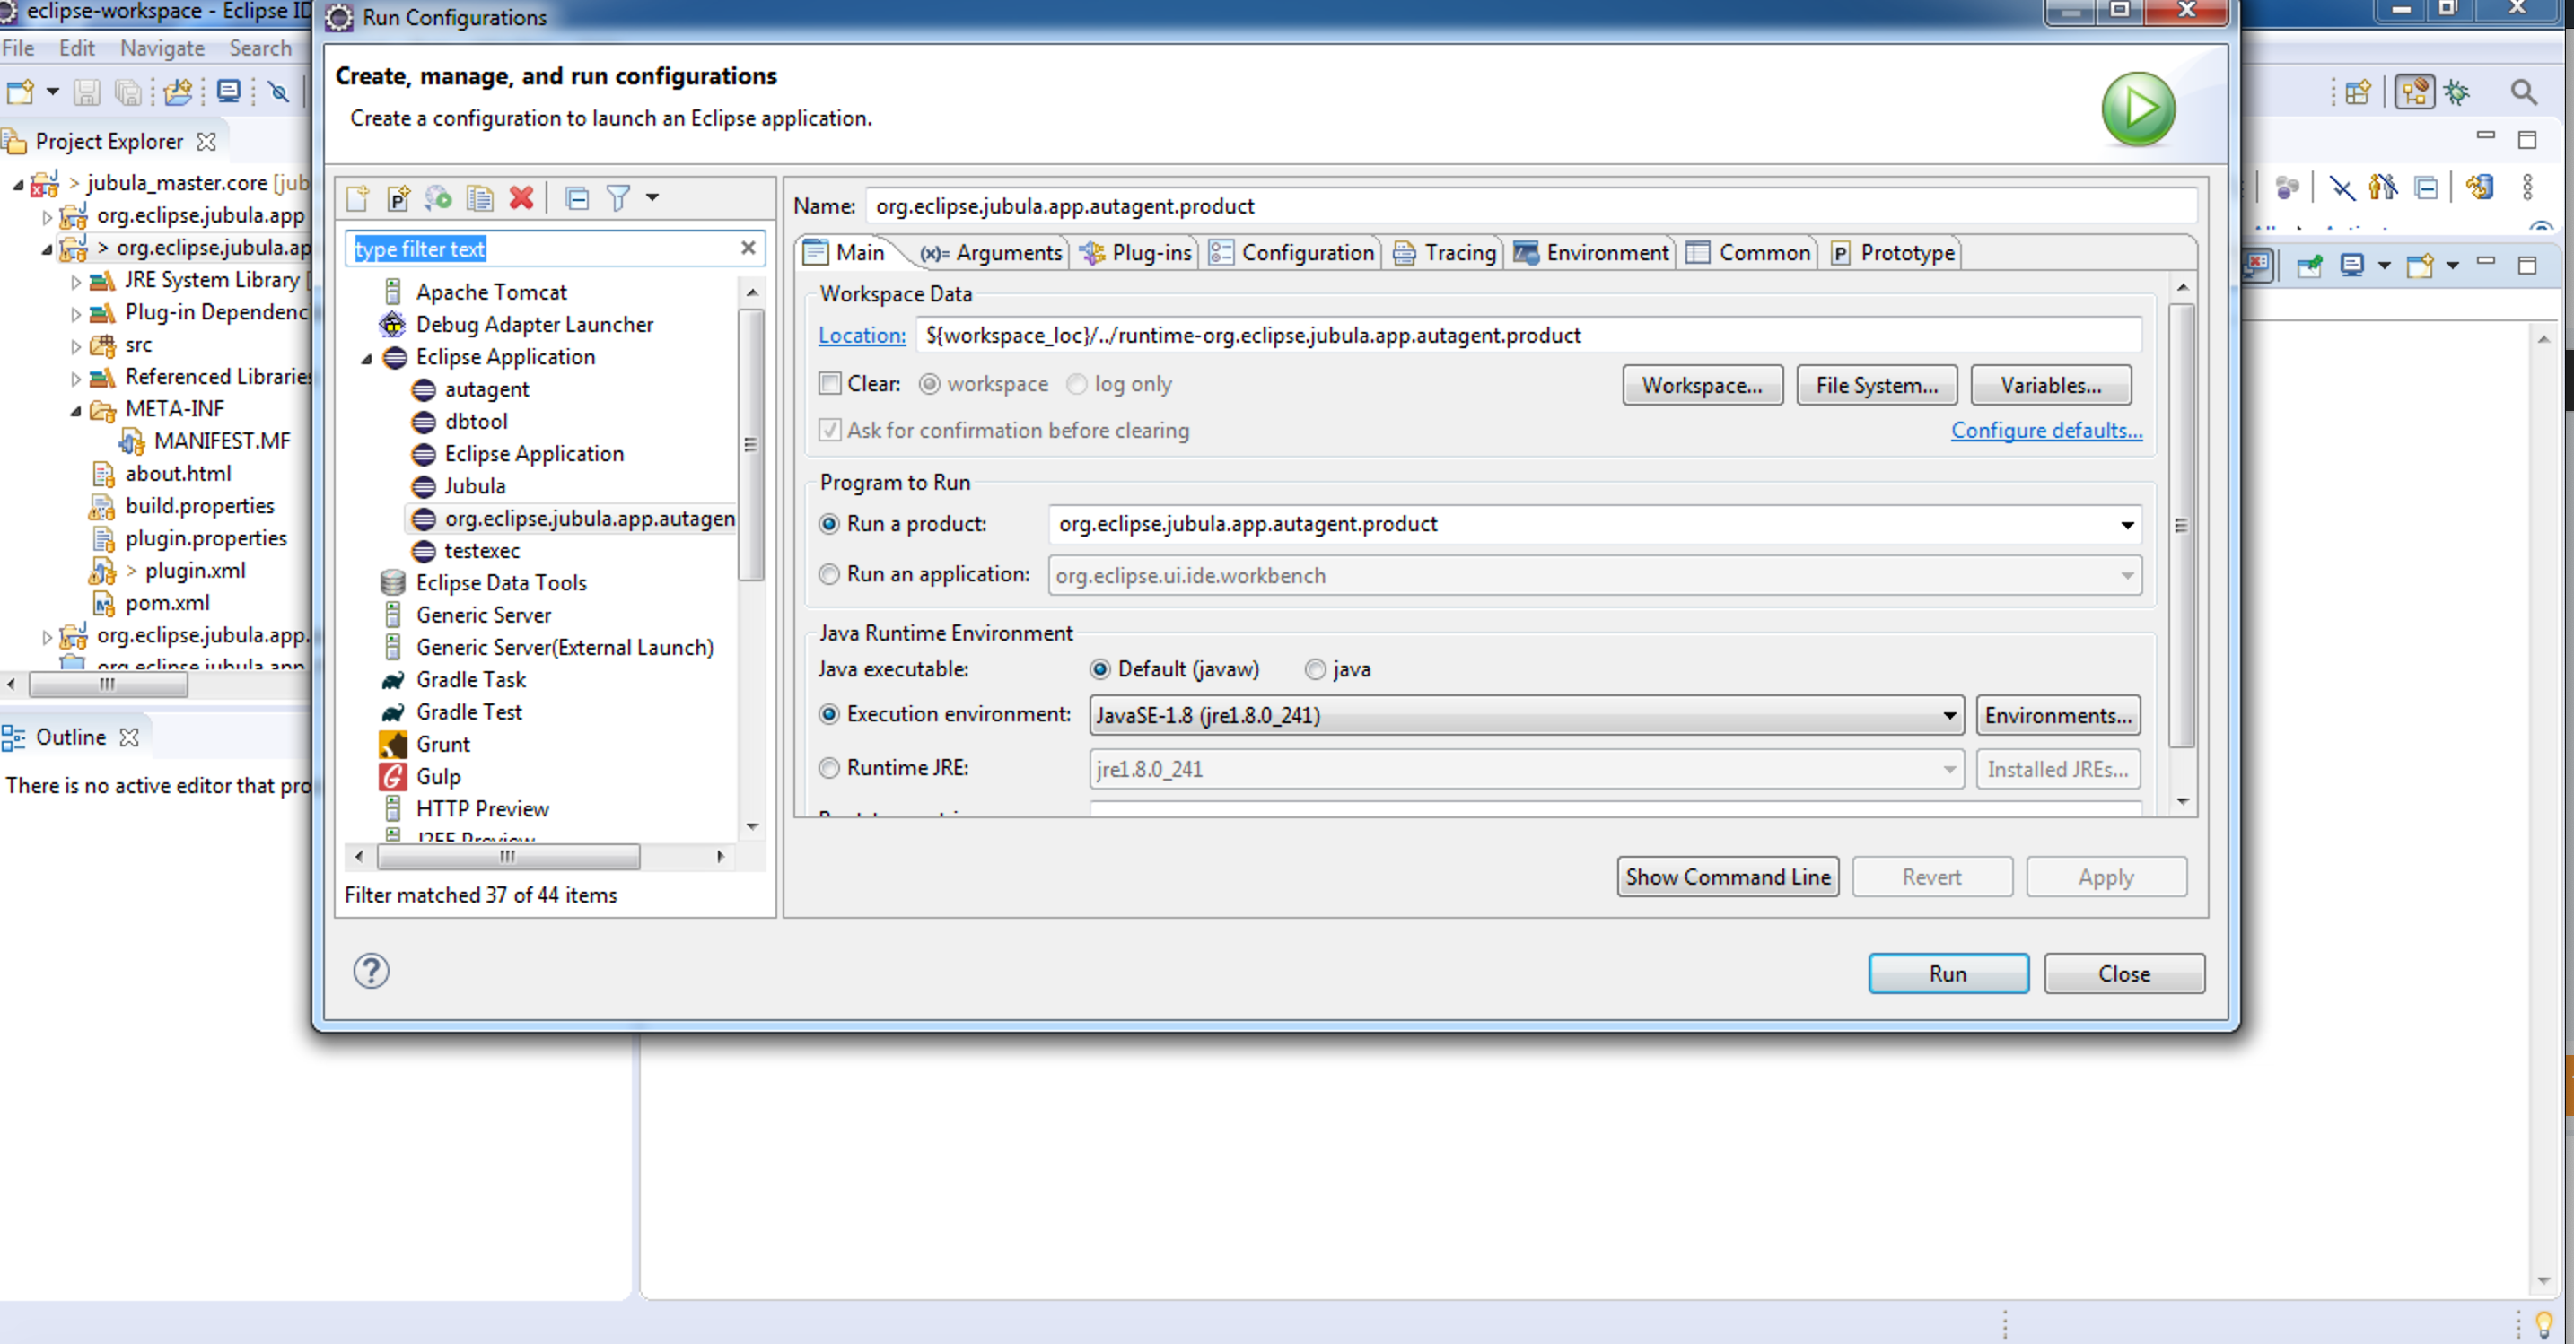
Task: Click Variables... button
Action: click(x=2051, y=385)
